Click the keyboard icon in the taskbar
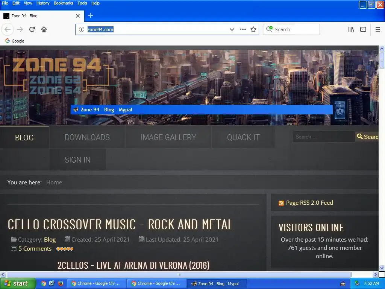The width and height of the screenshot is (385, 289). click(x=343, y=284)
